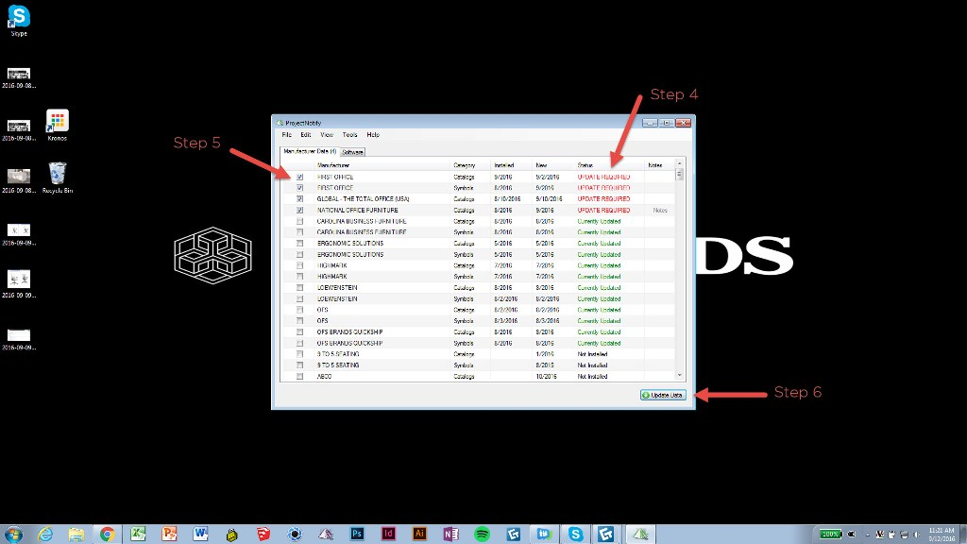
Task: Open Excel from the taskbar
Action: click(138, 535)
